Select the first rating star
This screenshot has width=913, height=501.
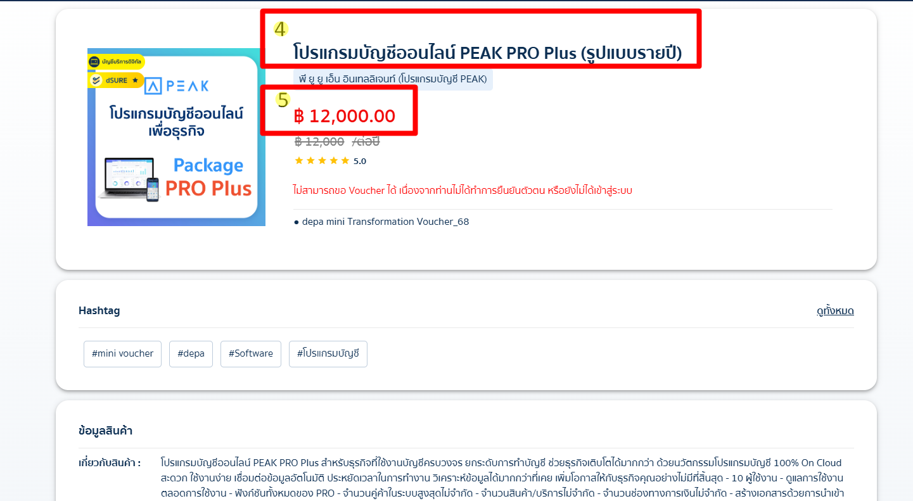[299, 161]
